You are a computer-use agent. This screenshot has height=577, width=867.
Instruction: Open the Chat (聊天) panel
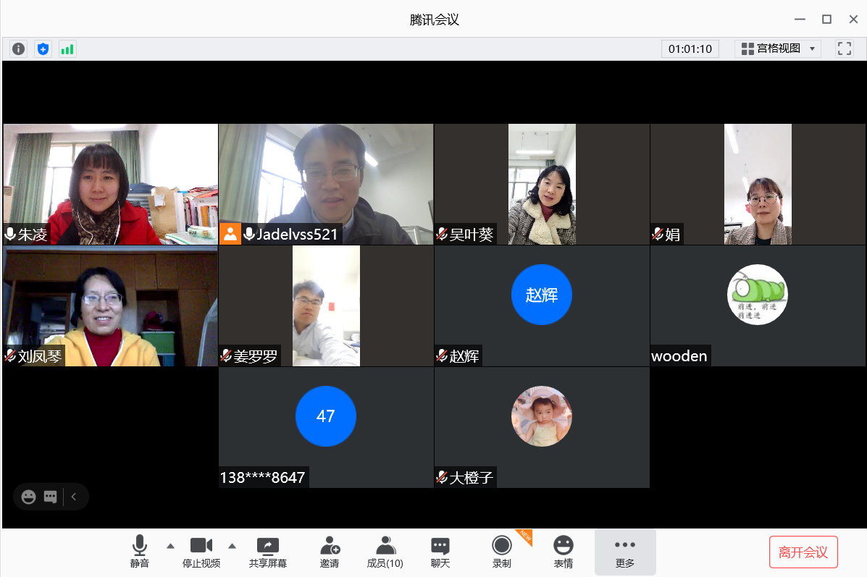click(x=440, y=552)
